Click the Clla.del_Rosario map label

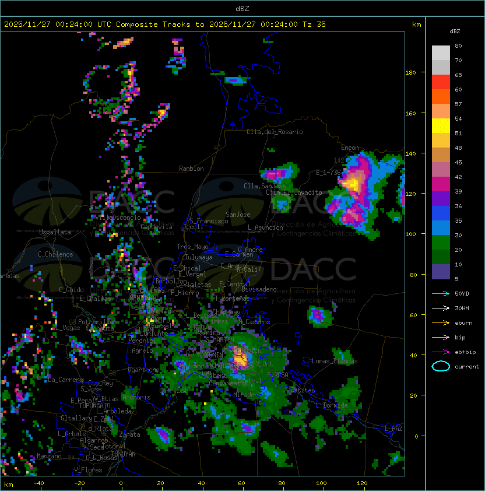pyautogui.click(x=275, y=132)
